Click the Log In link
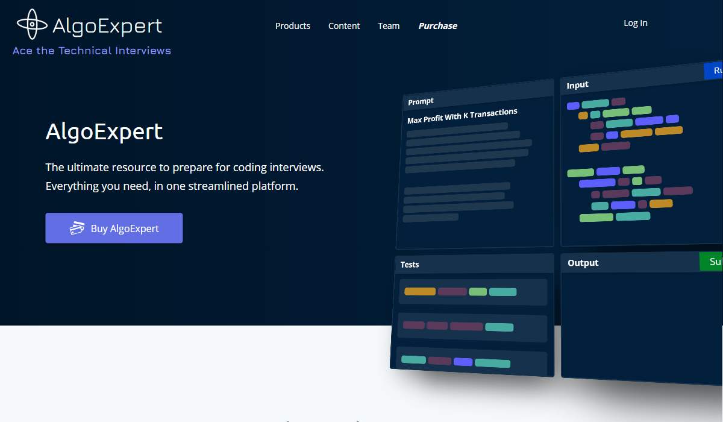This screenshot has width=723, height=422. 636,23
